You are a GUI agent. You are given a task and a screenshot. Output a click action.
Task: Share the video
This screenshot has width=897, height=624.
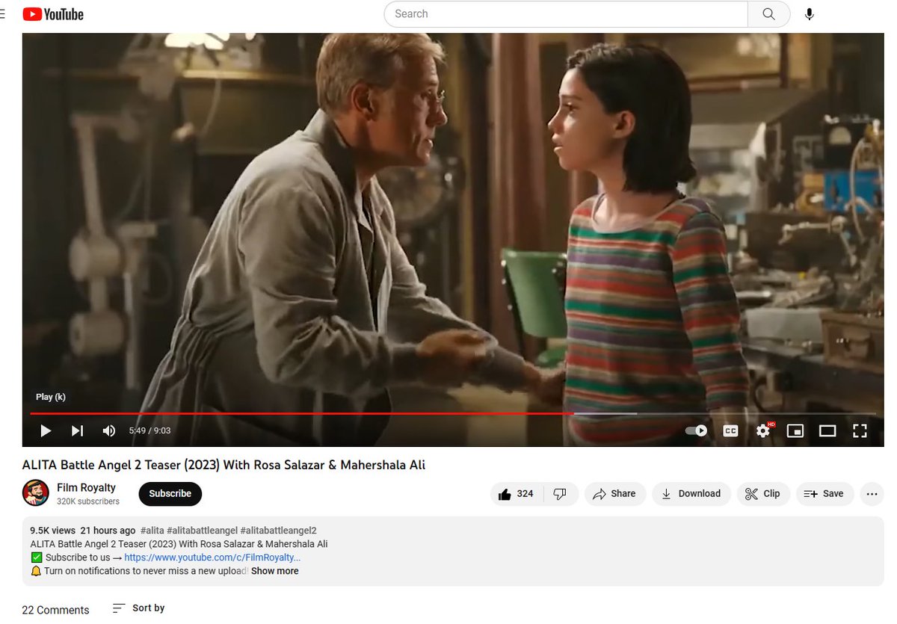614,493
